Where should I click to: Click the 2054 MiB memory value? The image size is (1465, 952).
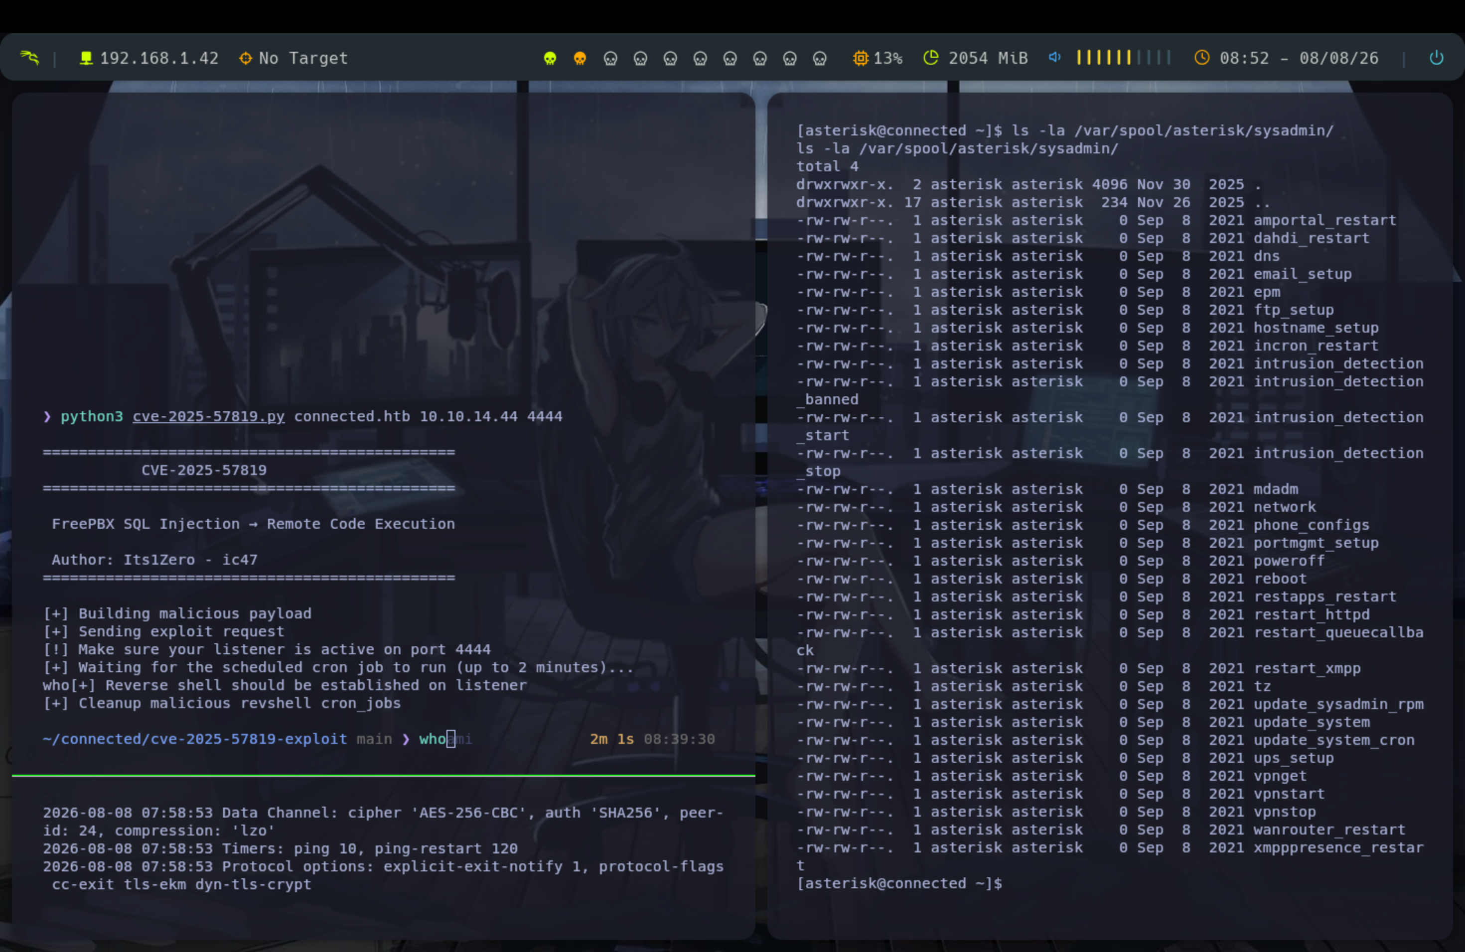click(988, 58)
